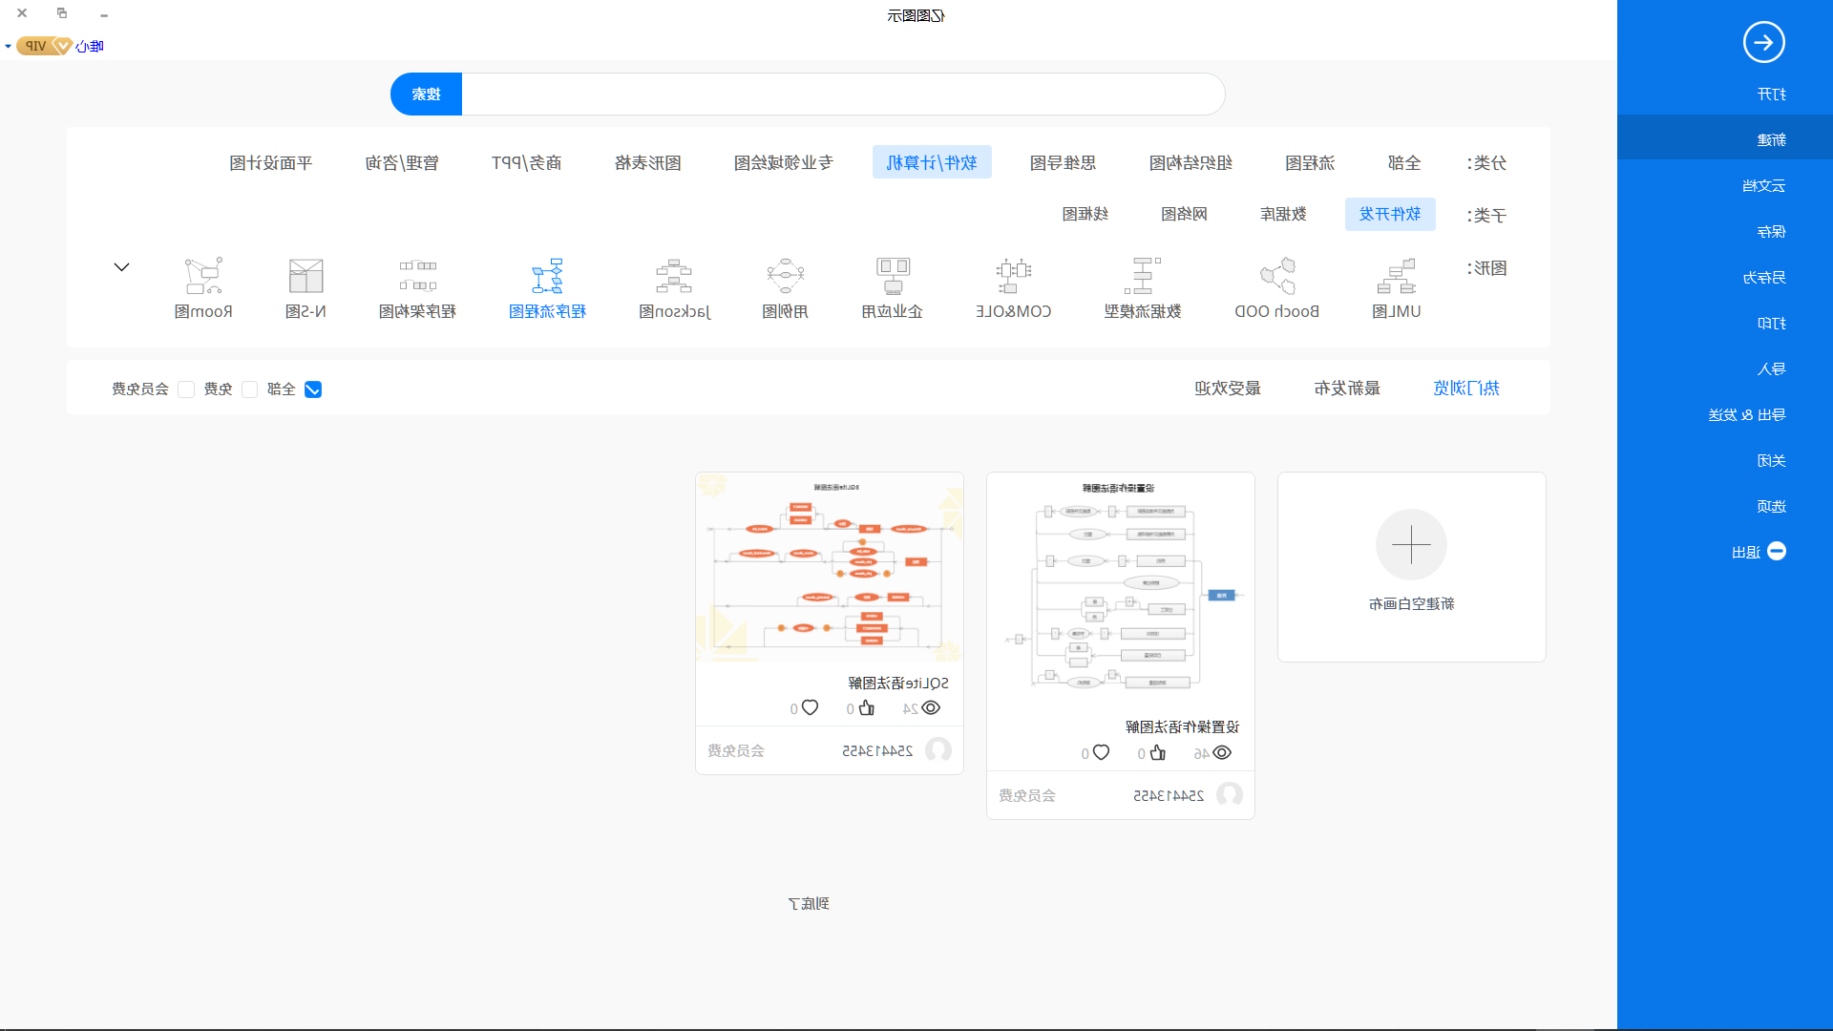Click heart icon on 设置操作语法图解 card
The width and height of the screenshot is (1833, 1031).
pyautogui.click(x=1101, y=752)
